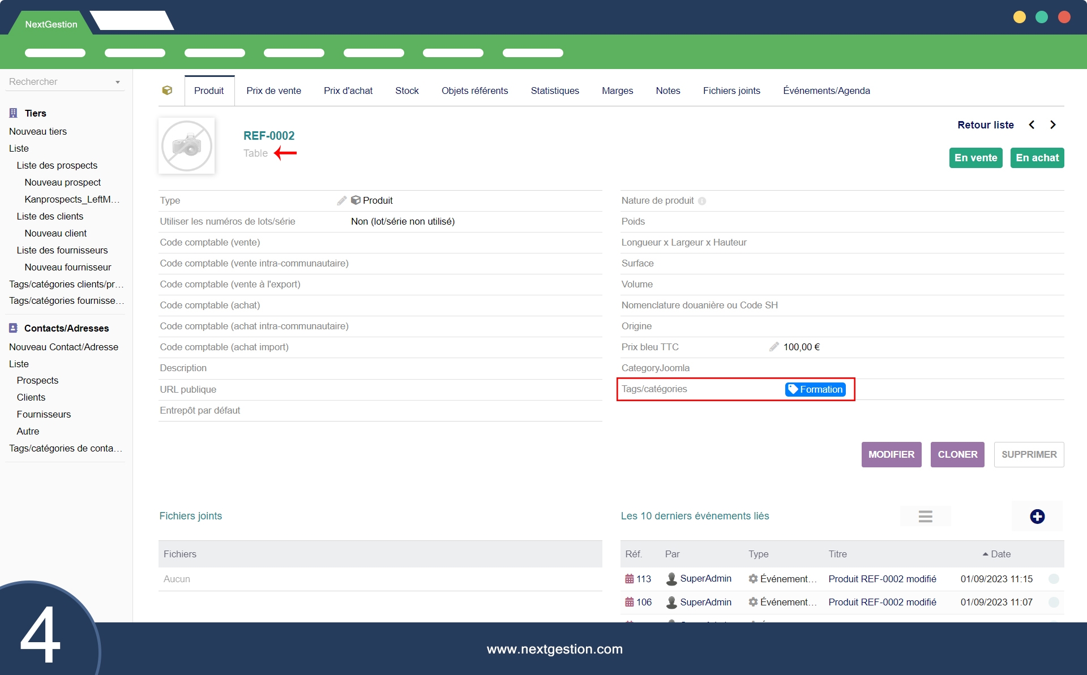Toggle the status circle for event 106
This screenshot has width=1087, height=675.
1053,602
